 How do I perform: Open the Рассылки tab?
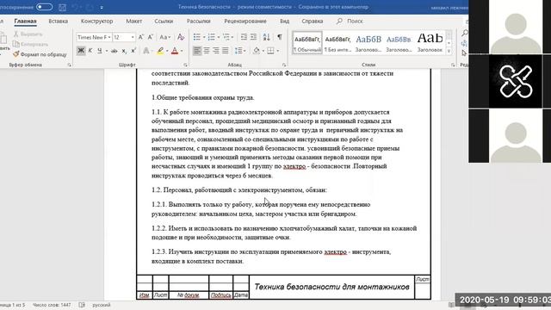tap(199, 21)
